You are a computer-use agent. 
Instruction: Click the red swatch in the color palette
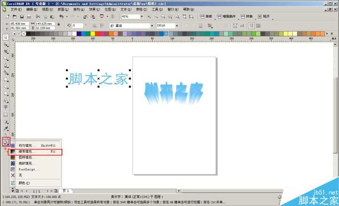tap(98, 33)
